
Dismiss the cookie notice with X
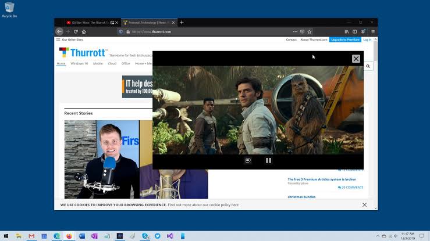[x=364, y=205]
